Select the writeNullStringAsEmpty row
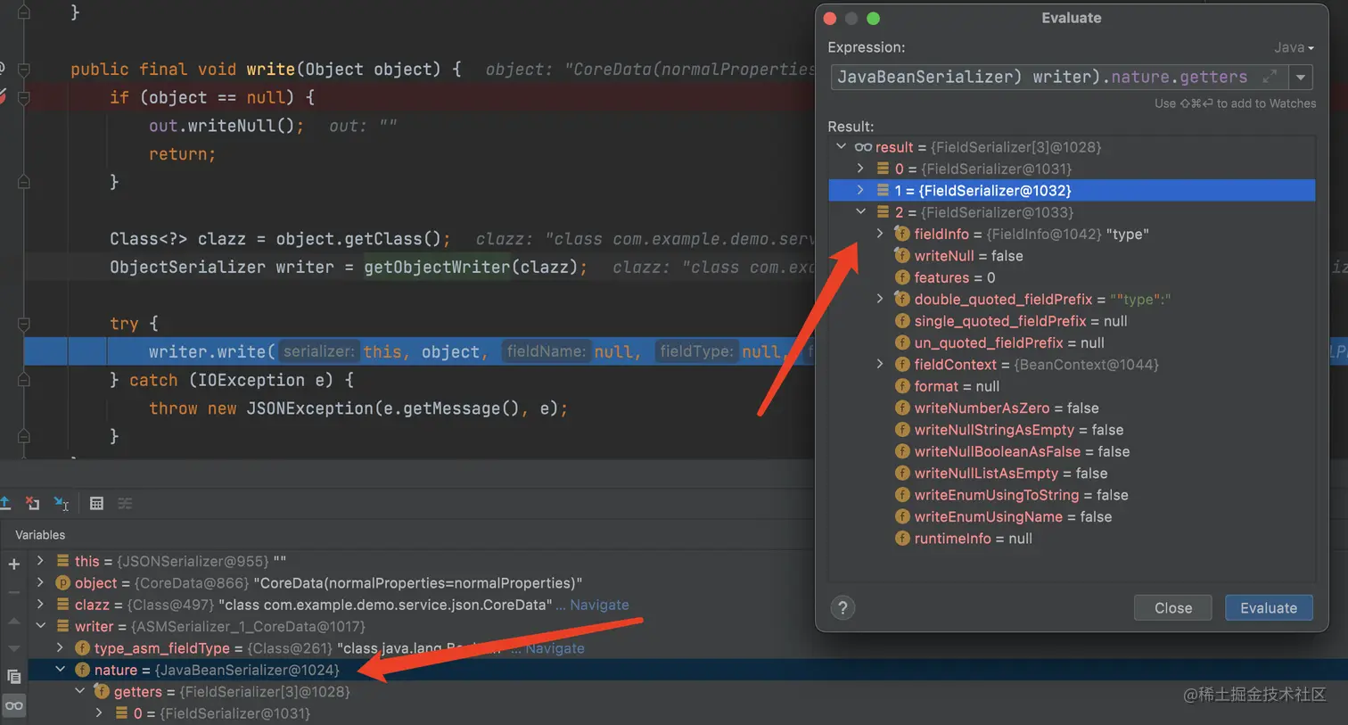Screen dimensions: 1348x725 click(x=1072, y=430)
